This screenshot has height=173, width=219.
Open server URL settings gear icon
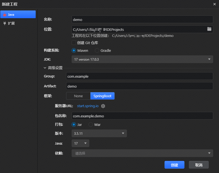(103, 106)
